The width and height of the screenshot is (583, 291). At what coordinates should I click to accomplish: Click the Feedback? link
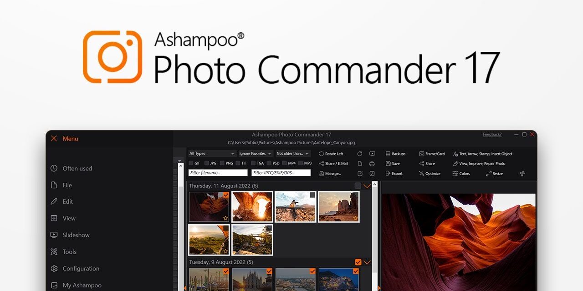tap(492, 135)
